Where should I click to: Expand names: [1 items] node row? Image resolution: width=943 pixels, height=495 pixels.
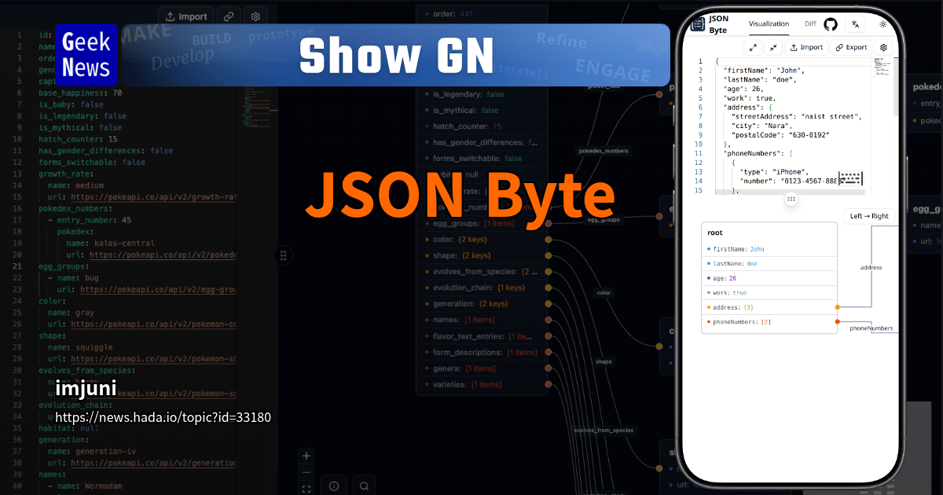coord(481,320)
